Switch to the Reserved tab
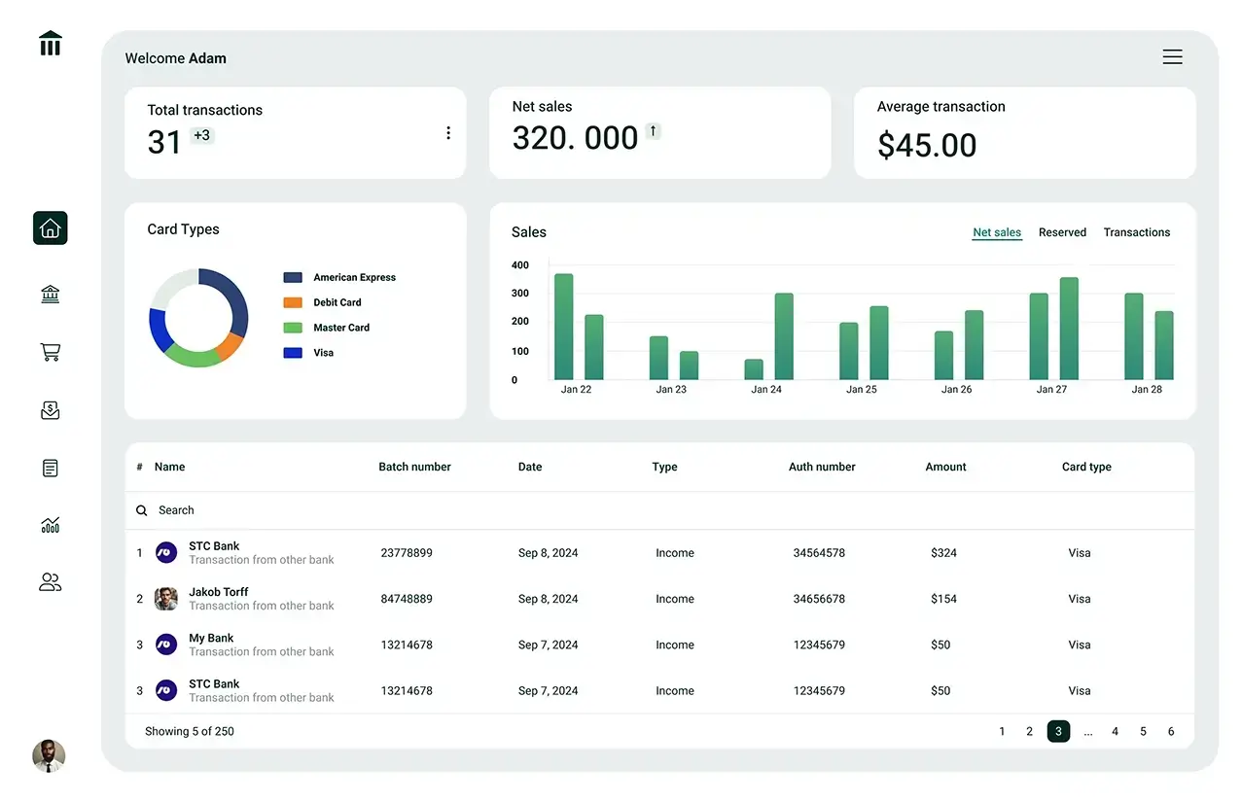The width and height of the screenshot is (1242, 802). tap(1062, 232)
